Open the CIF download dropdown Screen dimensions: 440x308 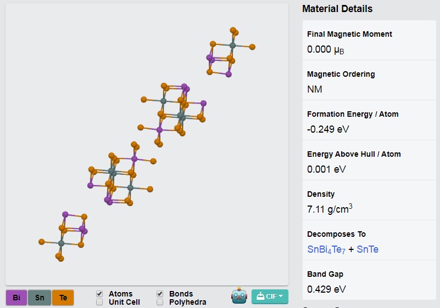tap(270, 296)
